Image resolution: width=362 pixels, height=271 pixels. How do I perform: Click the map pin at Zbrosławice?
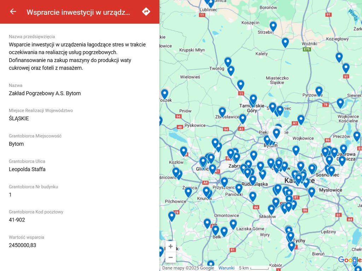pos(222,112)
